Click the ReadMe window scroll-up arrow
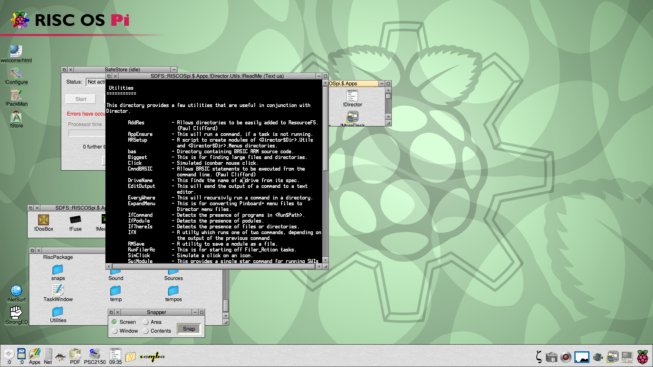The image size is (653, 367). pos(325,83)
